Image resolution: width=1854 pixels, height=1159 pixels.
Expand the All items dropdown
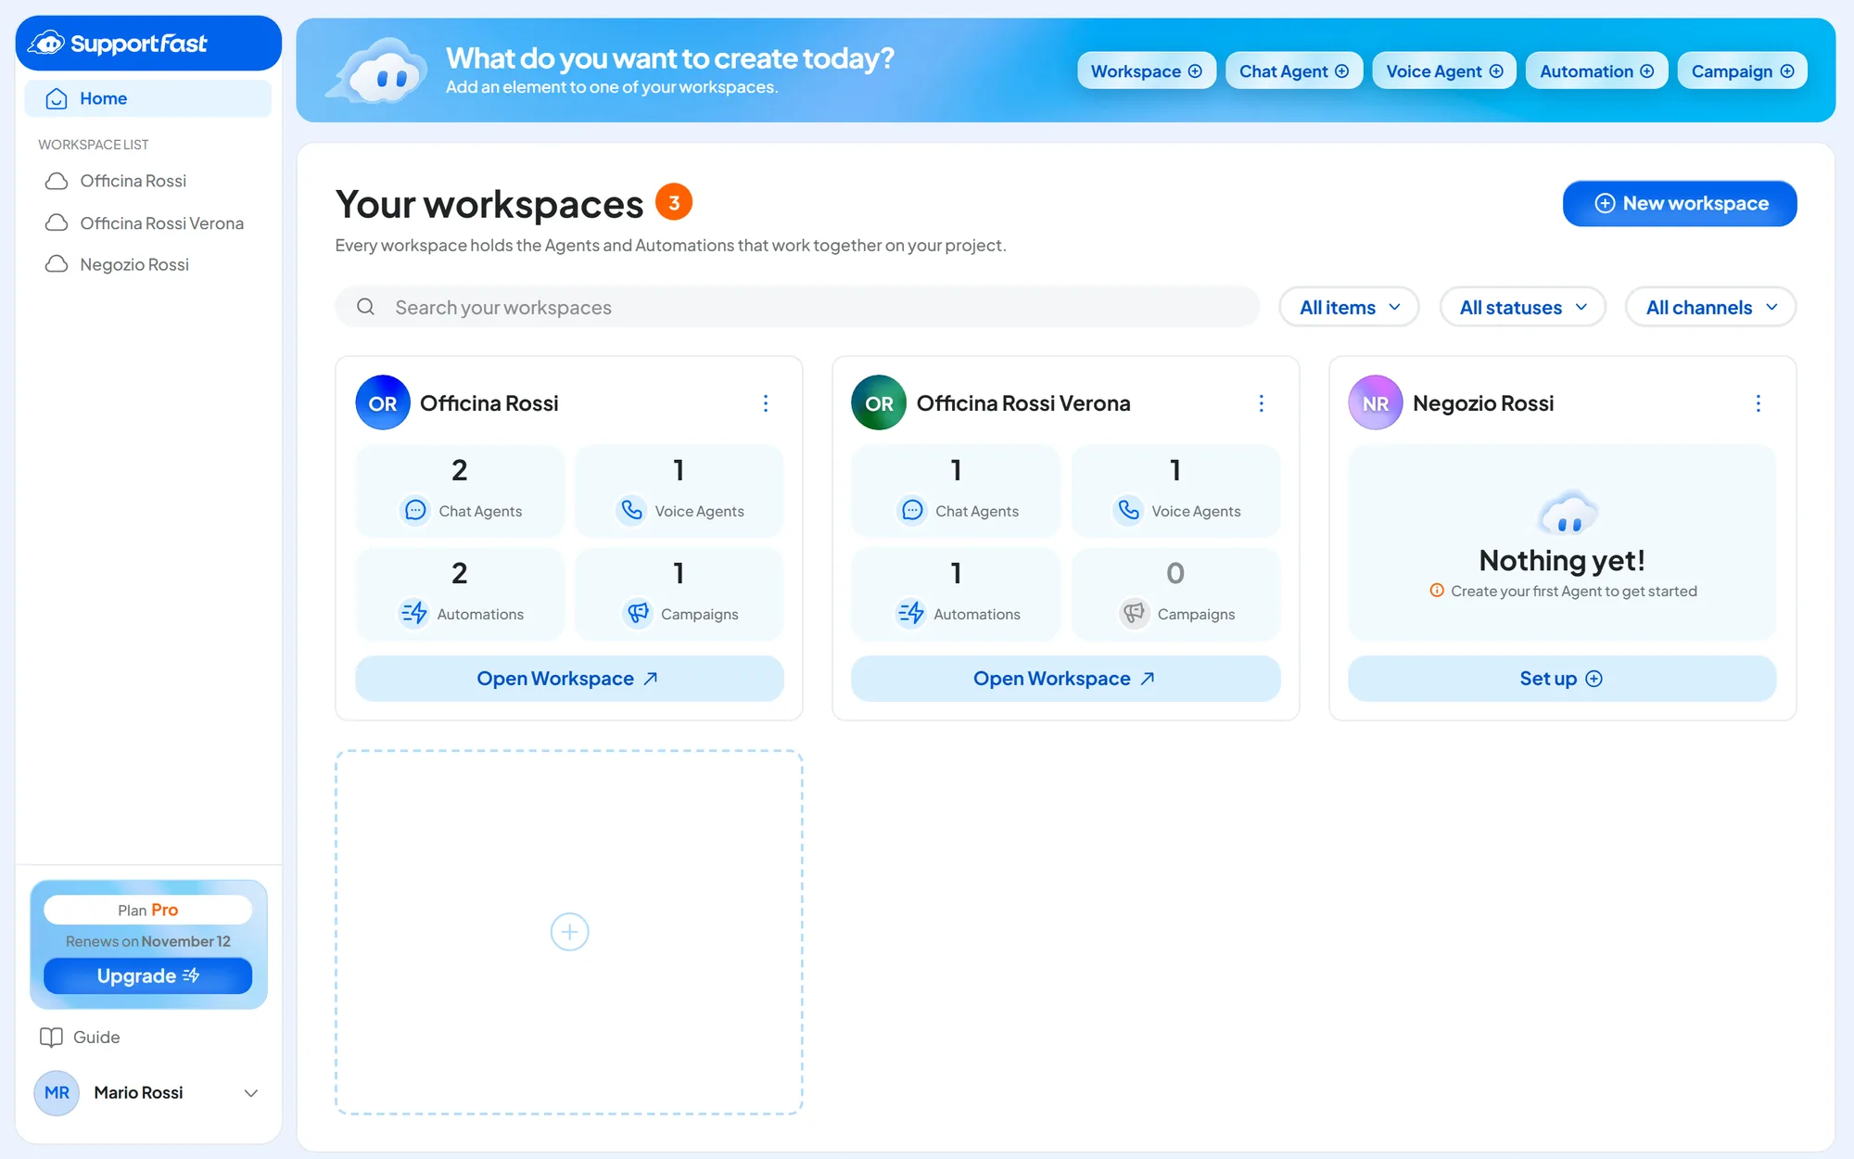pos(1349,307)
